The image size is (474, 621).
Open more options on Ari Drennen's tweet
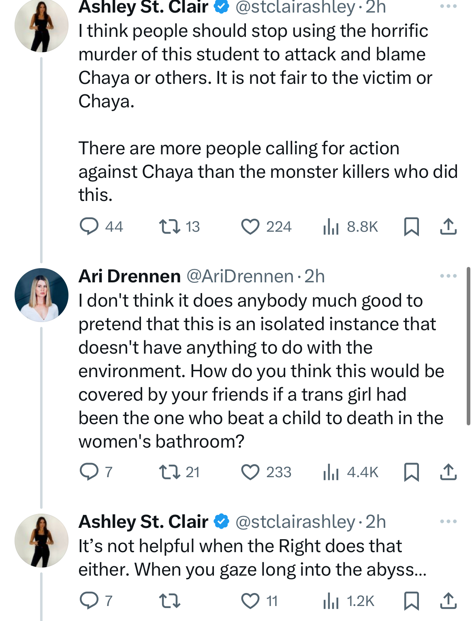coord(448,276)
